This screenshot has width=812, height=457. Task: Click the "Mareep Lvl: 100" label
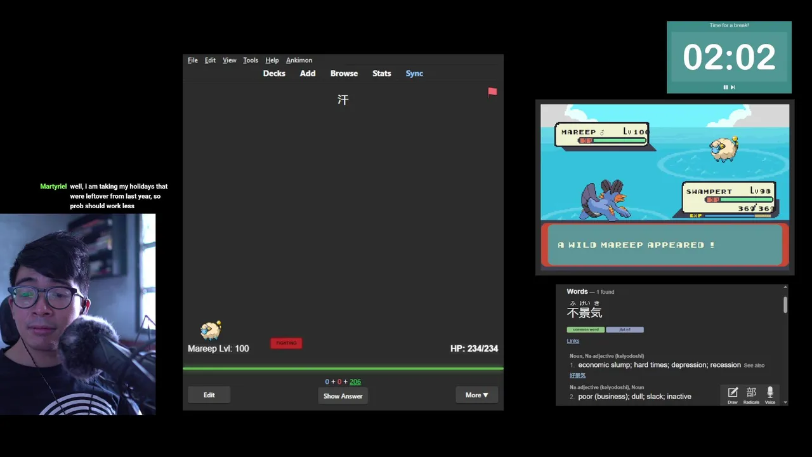pyautogui.click(x=218, y=348)
